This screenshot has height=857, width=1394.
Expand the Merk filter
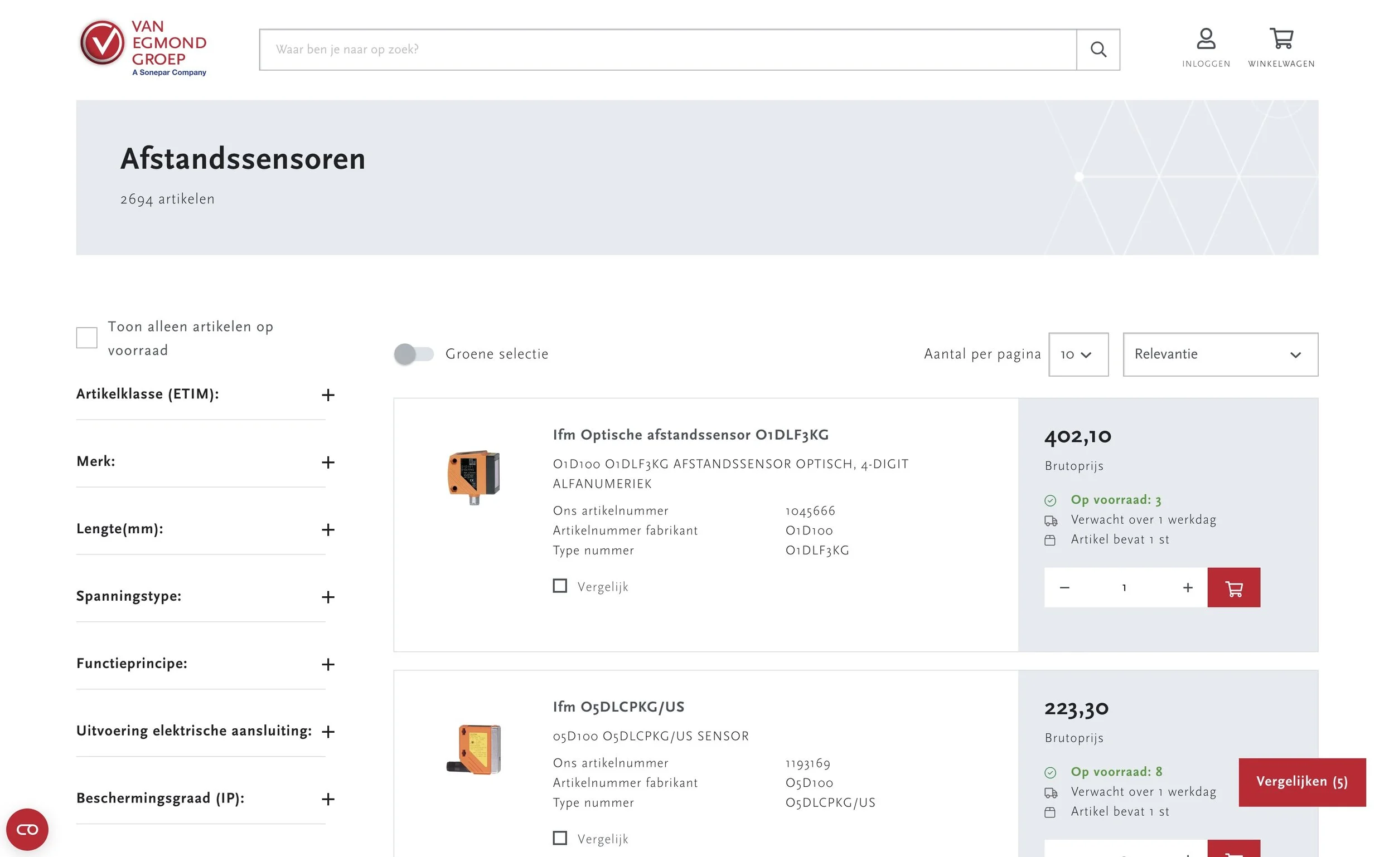(x=328, y=462)
